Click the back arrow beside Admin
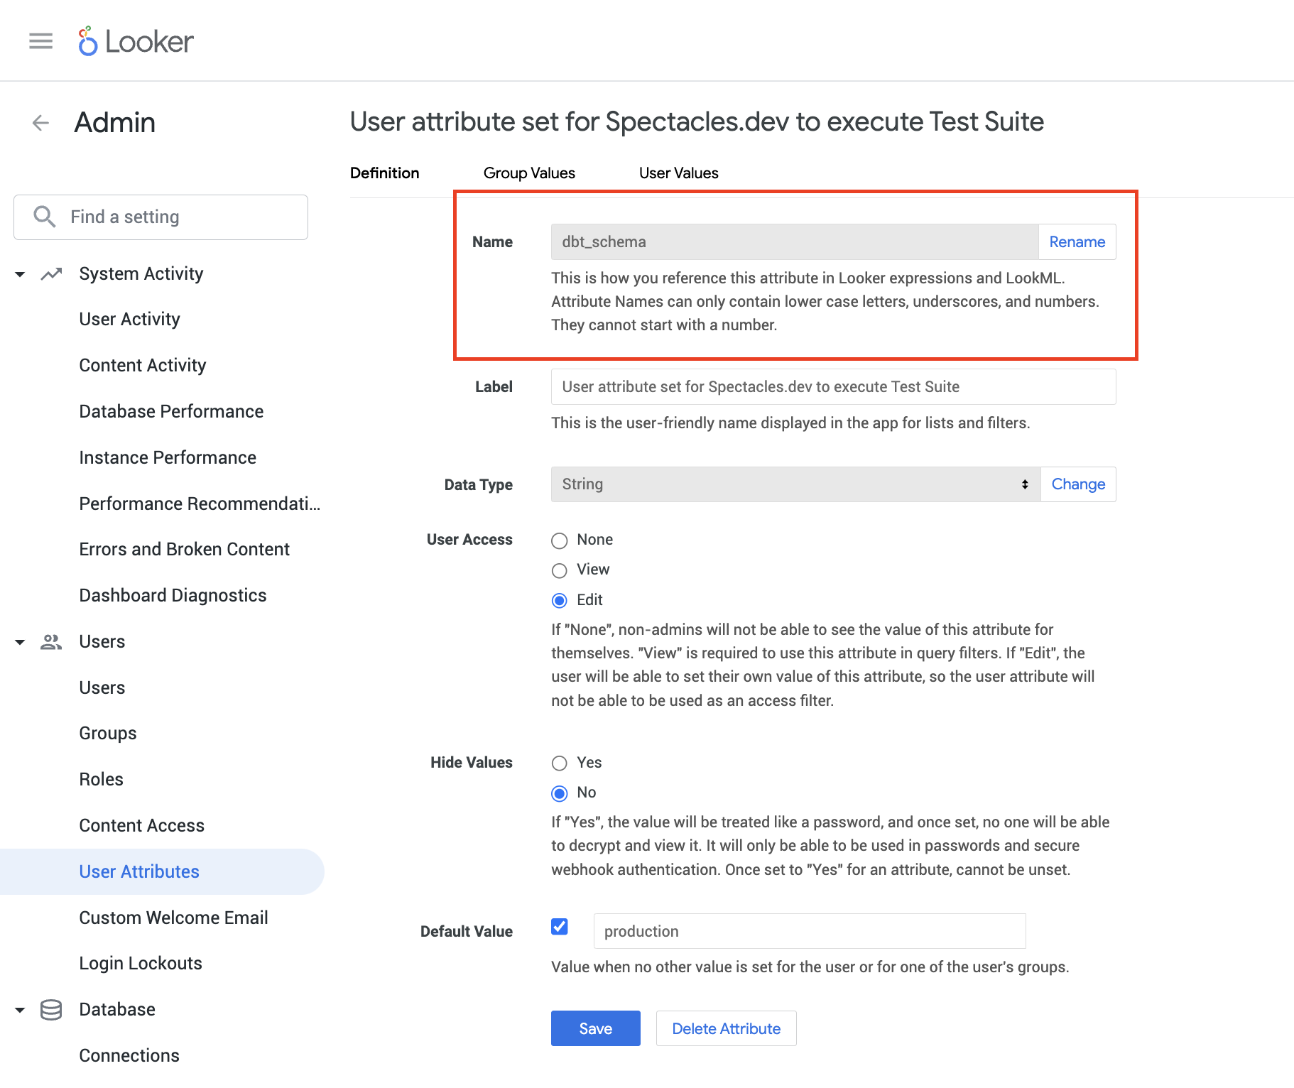Screen dimensions: 1294x1088 pos(40,123)
